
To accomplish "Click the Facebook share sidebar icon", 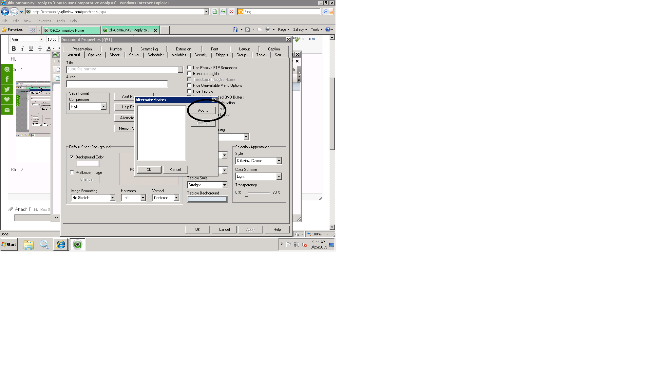I will 7,79.
